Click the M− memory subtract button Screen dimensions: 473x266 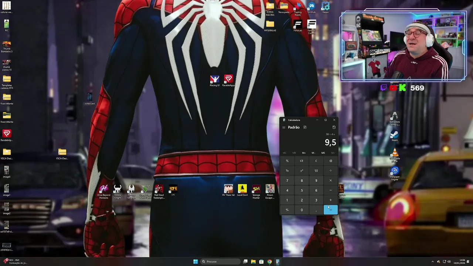[313, 153]
